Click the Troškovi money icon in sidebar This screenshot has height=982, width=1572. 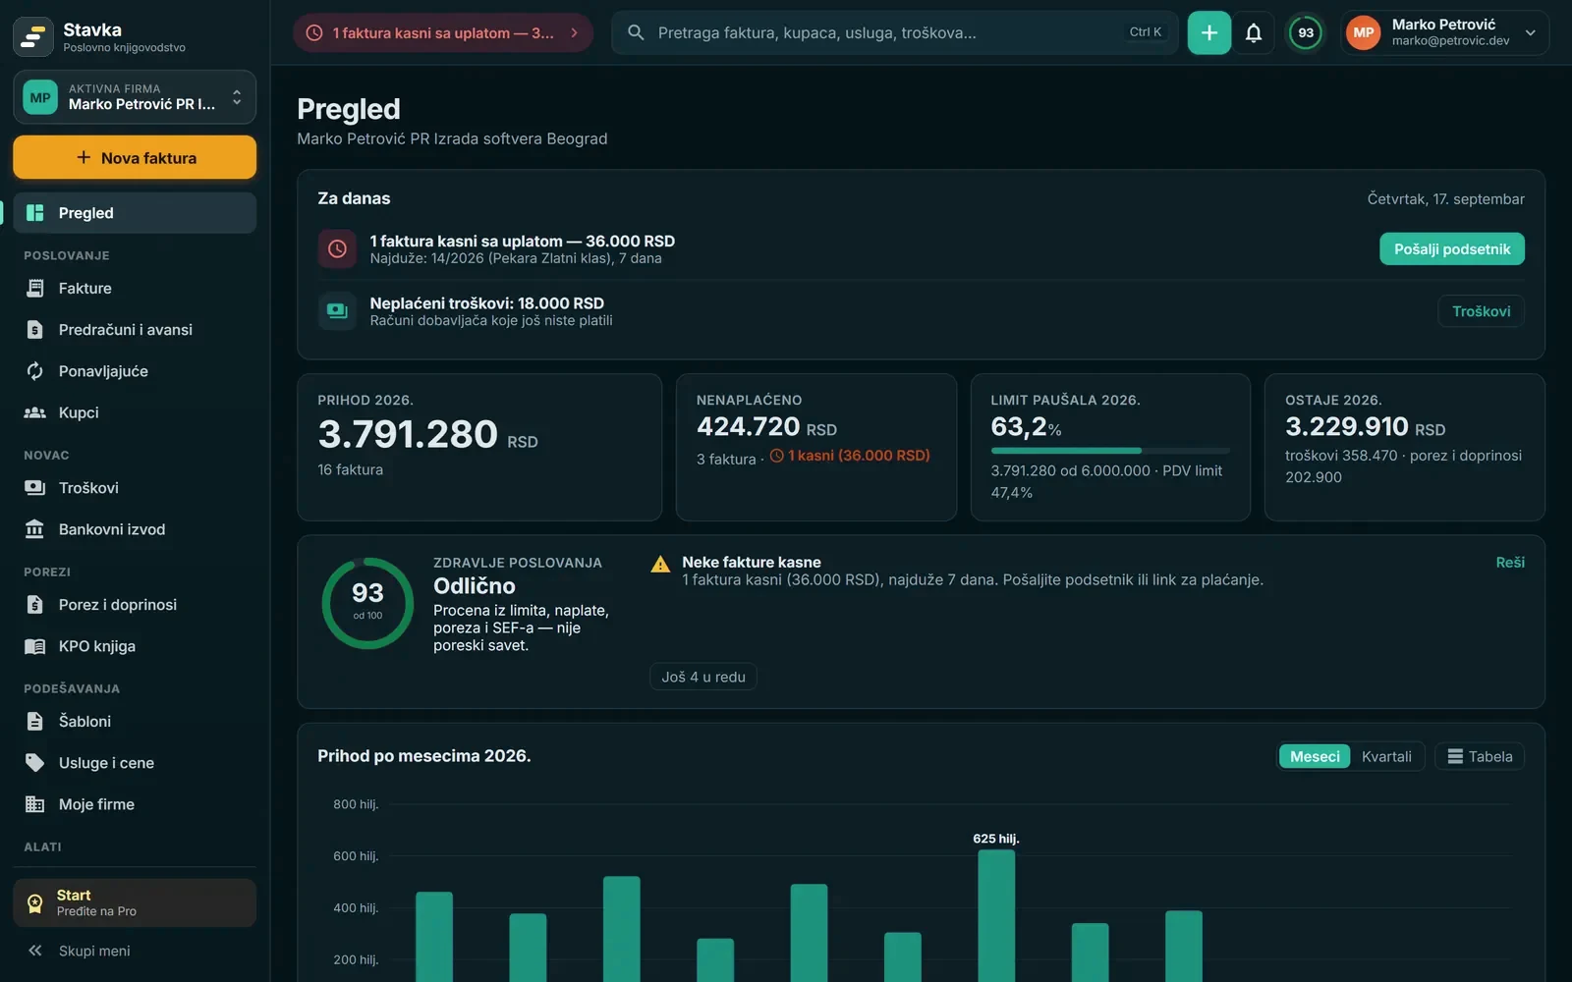(35, 488)
